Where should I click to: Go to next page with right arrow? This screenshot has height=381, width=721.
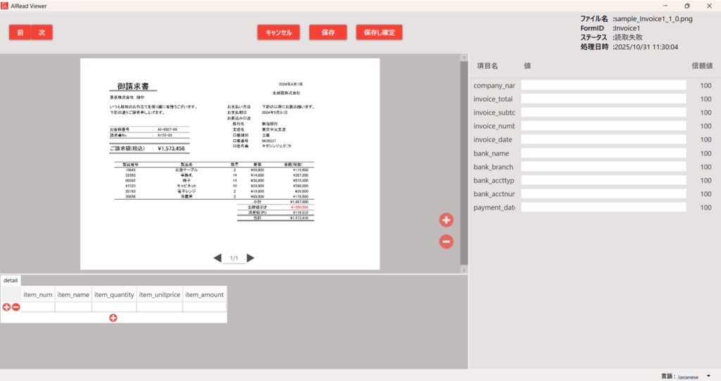click(251, 259)
